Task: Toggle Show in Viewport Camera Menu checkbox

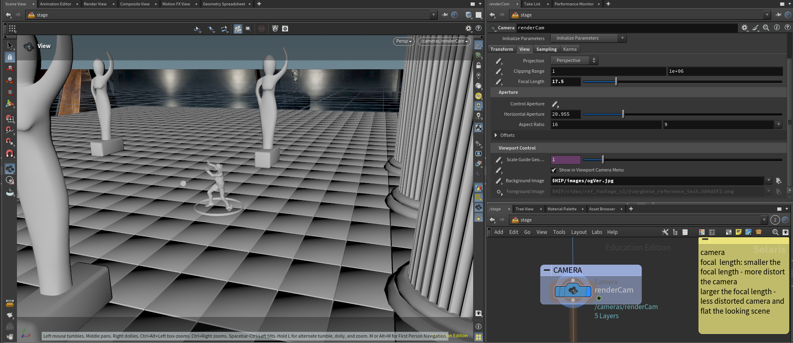Action: pos(554,170)
